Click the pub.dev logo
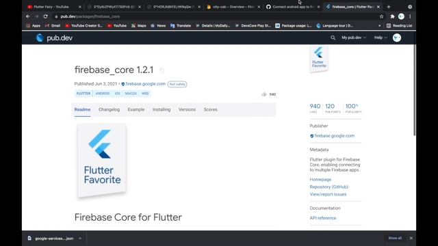The image size is (438, 246). coord(55,38)
